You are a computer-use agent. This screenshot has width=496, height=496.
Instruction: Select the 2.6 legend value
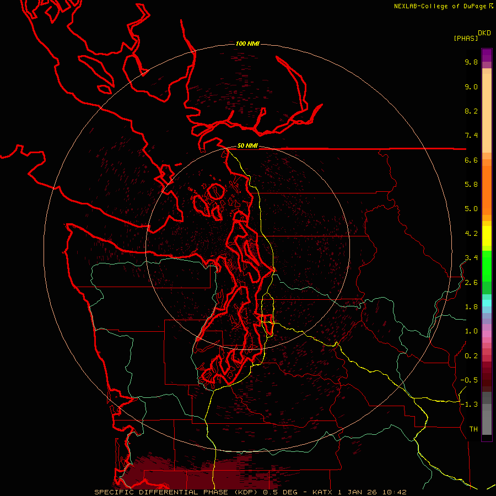471,283
